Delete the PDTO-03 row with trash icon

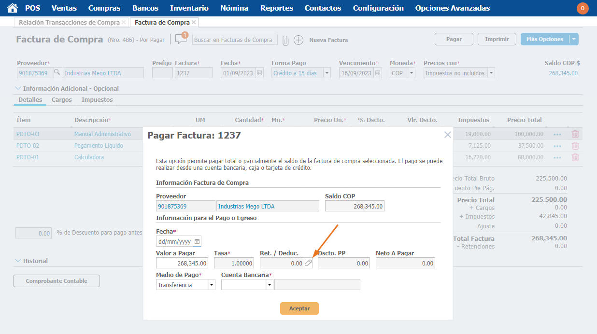pos(575,134)
